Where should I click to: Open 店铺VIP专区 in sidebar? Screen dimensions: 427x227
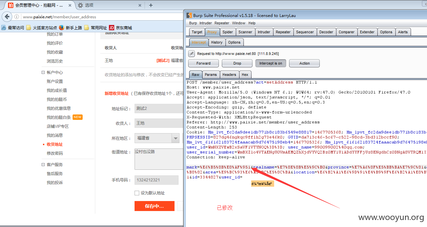[58, 126]
